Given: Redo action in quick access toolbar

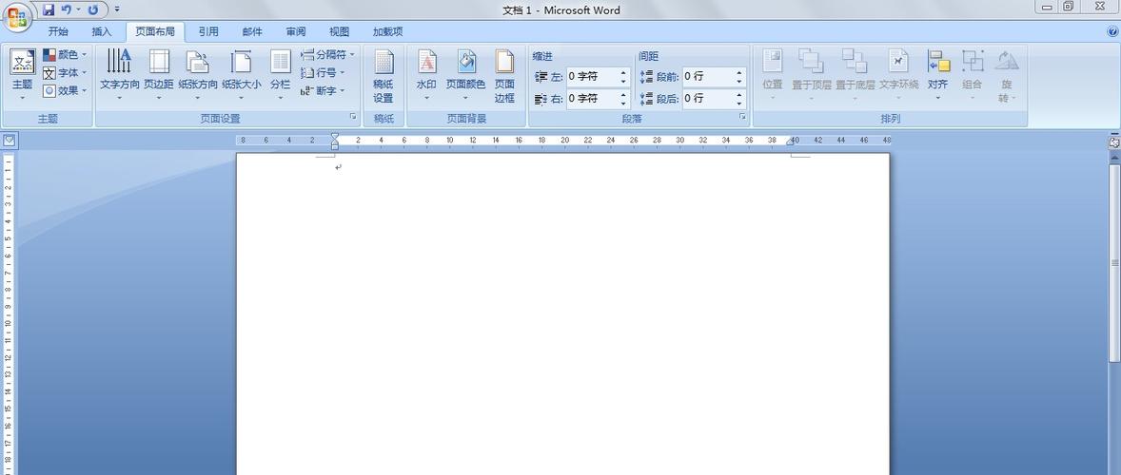Looking at the screenshot, I should click(93, 10).
